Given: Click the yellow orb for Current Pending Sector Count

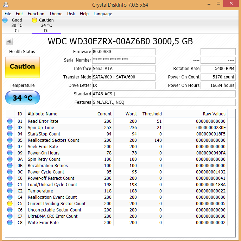Looking at the screenshot, I should (x=10, y=203).
